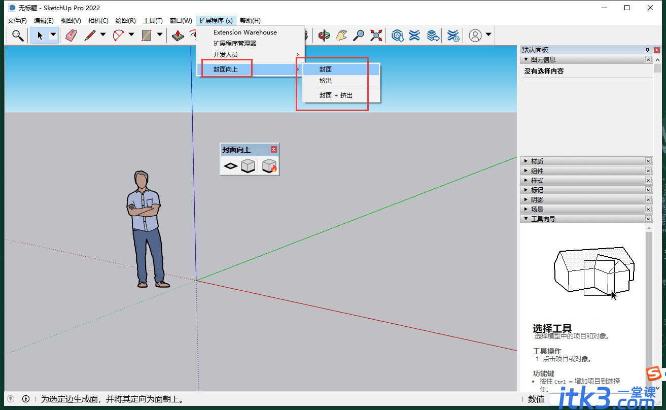
Task: Open the Extension Manager gear icon
Action: click(453, 35)
